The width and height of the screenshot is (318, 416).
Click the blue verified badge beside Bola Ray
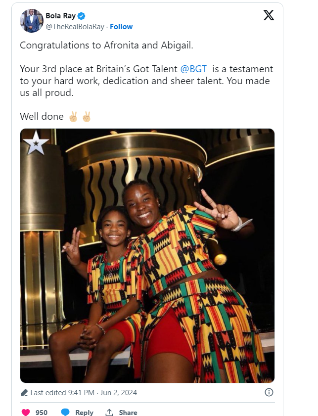82,16
